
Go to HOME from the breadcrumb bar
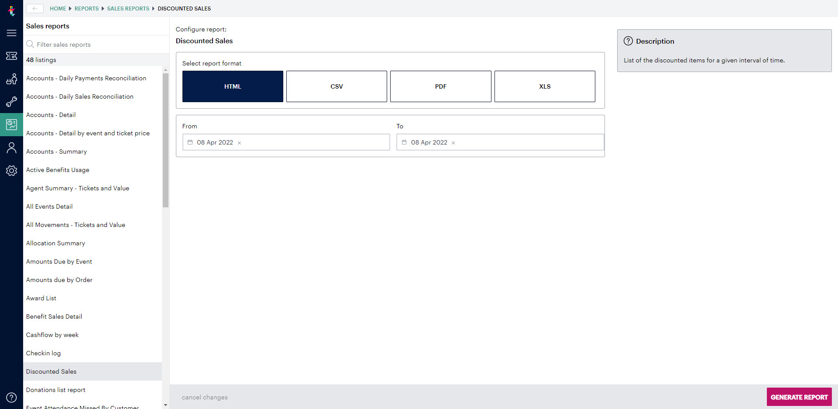coord(58,8)
